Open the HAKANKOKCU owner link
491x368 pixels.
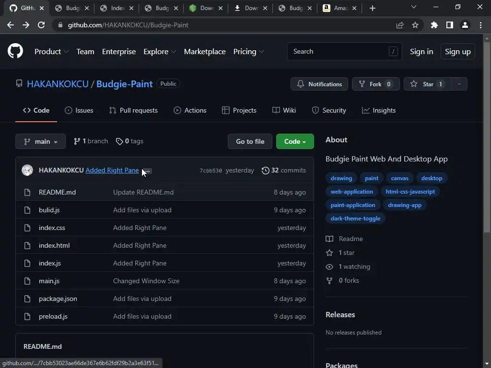(x=58, y=84)
